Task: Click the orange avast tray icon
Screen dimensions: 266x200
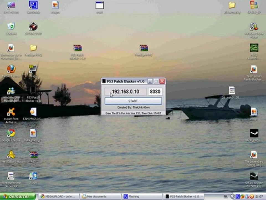Action: point(252,197)
